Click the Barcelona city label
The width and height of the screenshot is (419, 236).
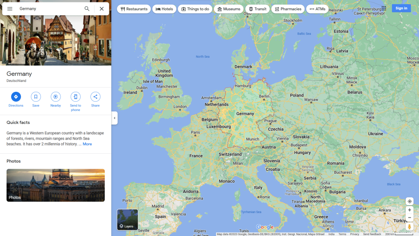click(x=194, y=198)
